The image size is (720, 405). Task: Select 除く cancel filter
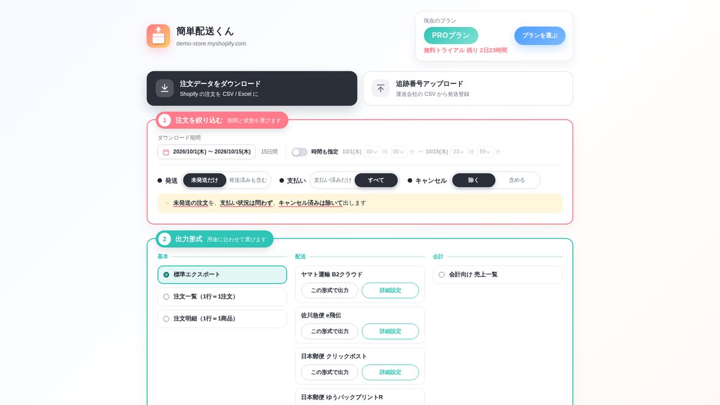point(473,180)
